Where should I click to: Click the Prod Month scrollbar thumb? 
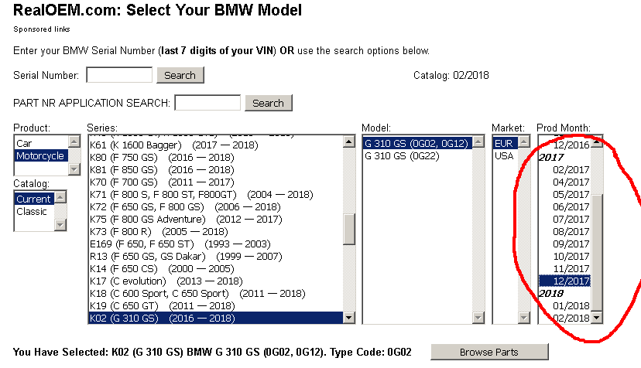tap(597, 252)
